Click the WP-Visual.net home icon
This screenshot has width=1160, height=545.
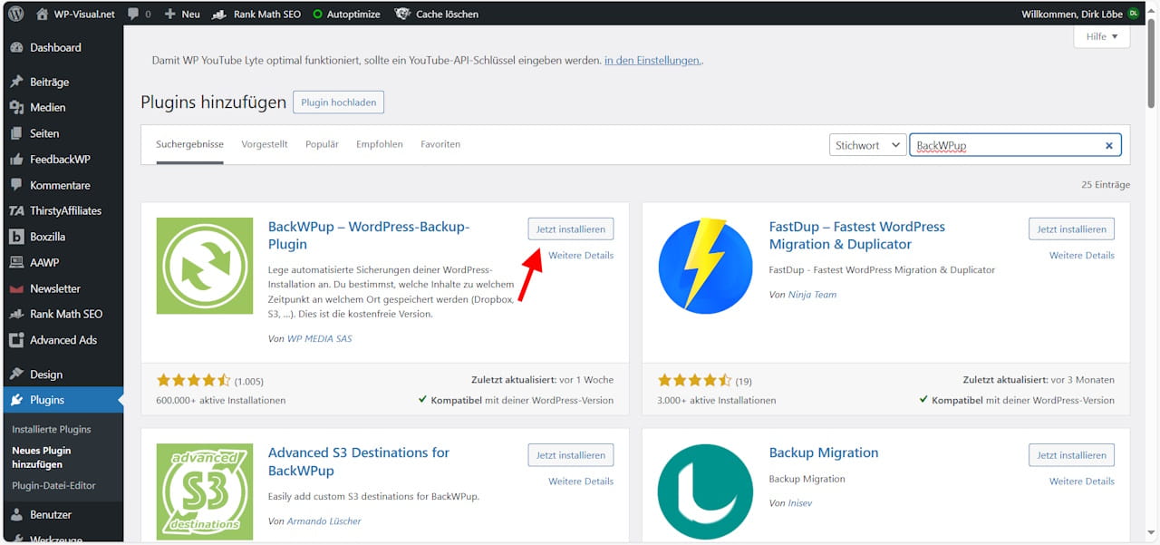[x=43, y=14]
